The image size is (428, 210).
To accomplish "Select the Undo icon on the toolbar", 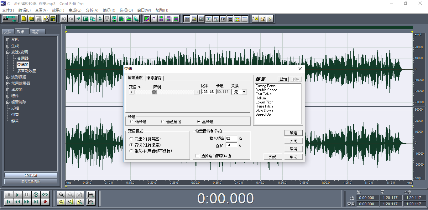I will tap(64, 19).
